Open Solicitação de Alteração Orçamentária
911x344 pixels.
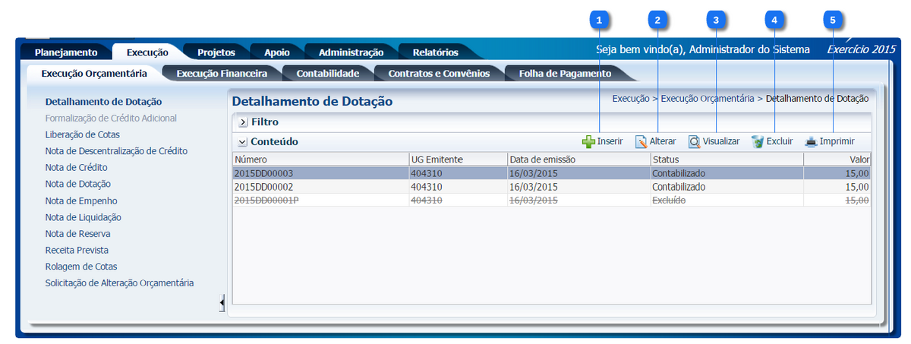119,282
